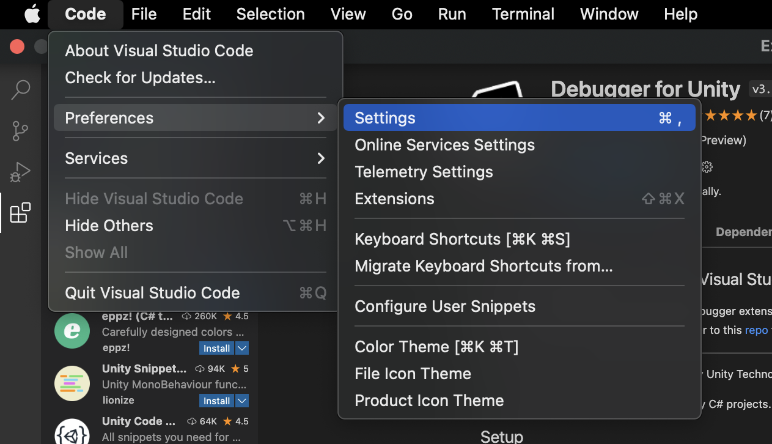Select the eppz! extension icon

[72, 331]
